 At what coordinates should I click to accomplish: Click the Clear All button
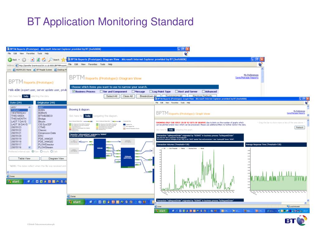coord(127,96)
